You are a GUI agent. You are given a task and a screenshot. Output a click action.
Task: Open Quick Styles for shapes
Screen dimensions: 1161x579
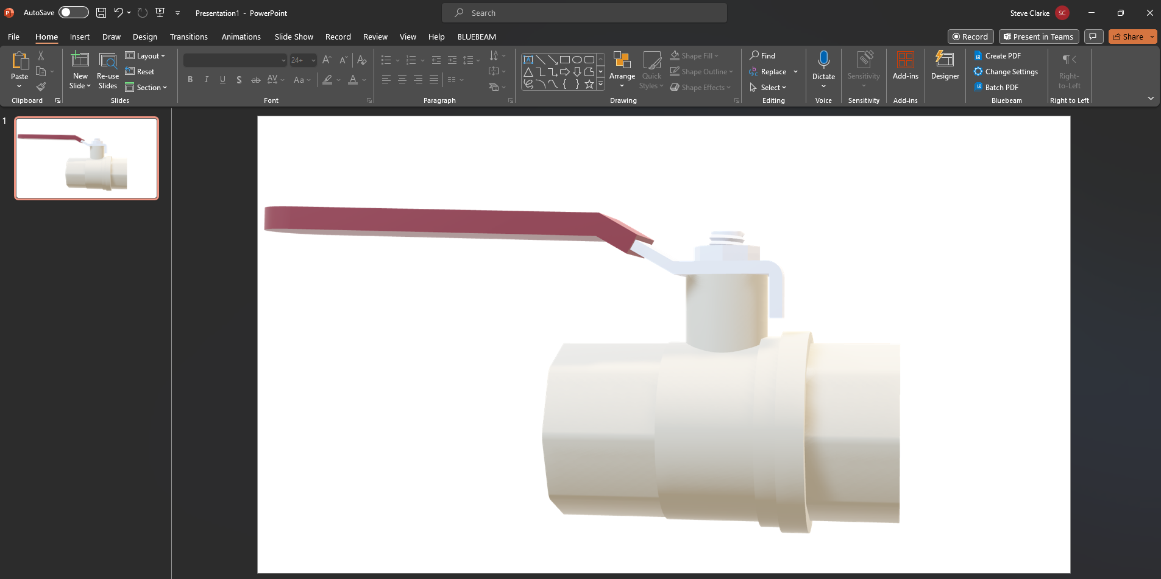pos(652,69)
